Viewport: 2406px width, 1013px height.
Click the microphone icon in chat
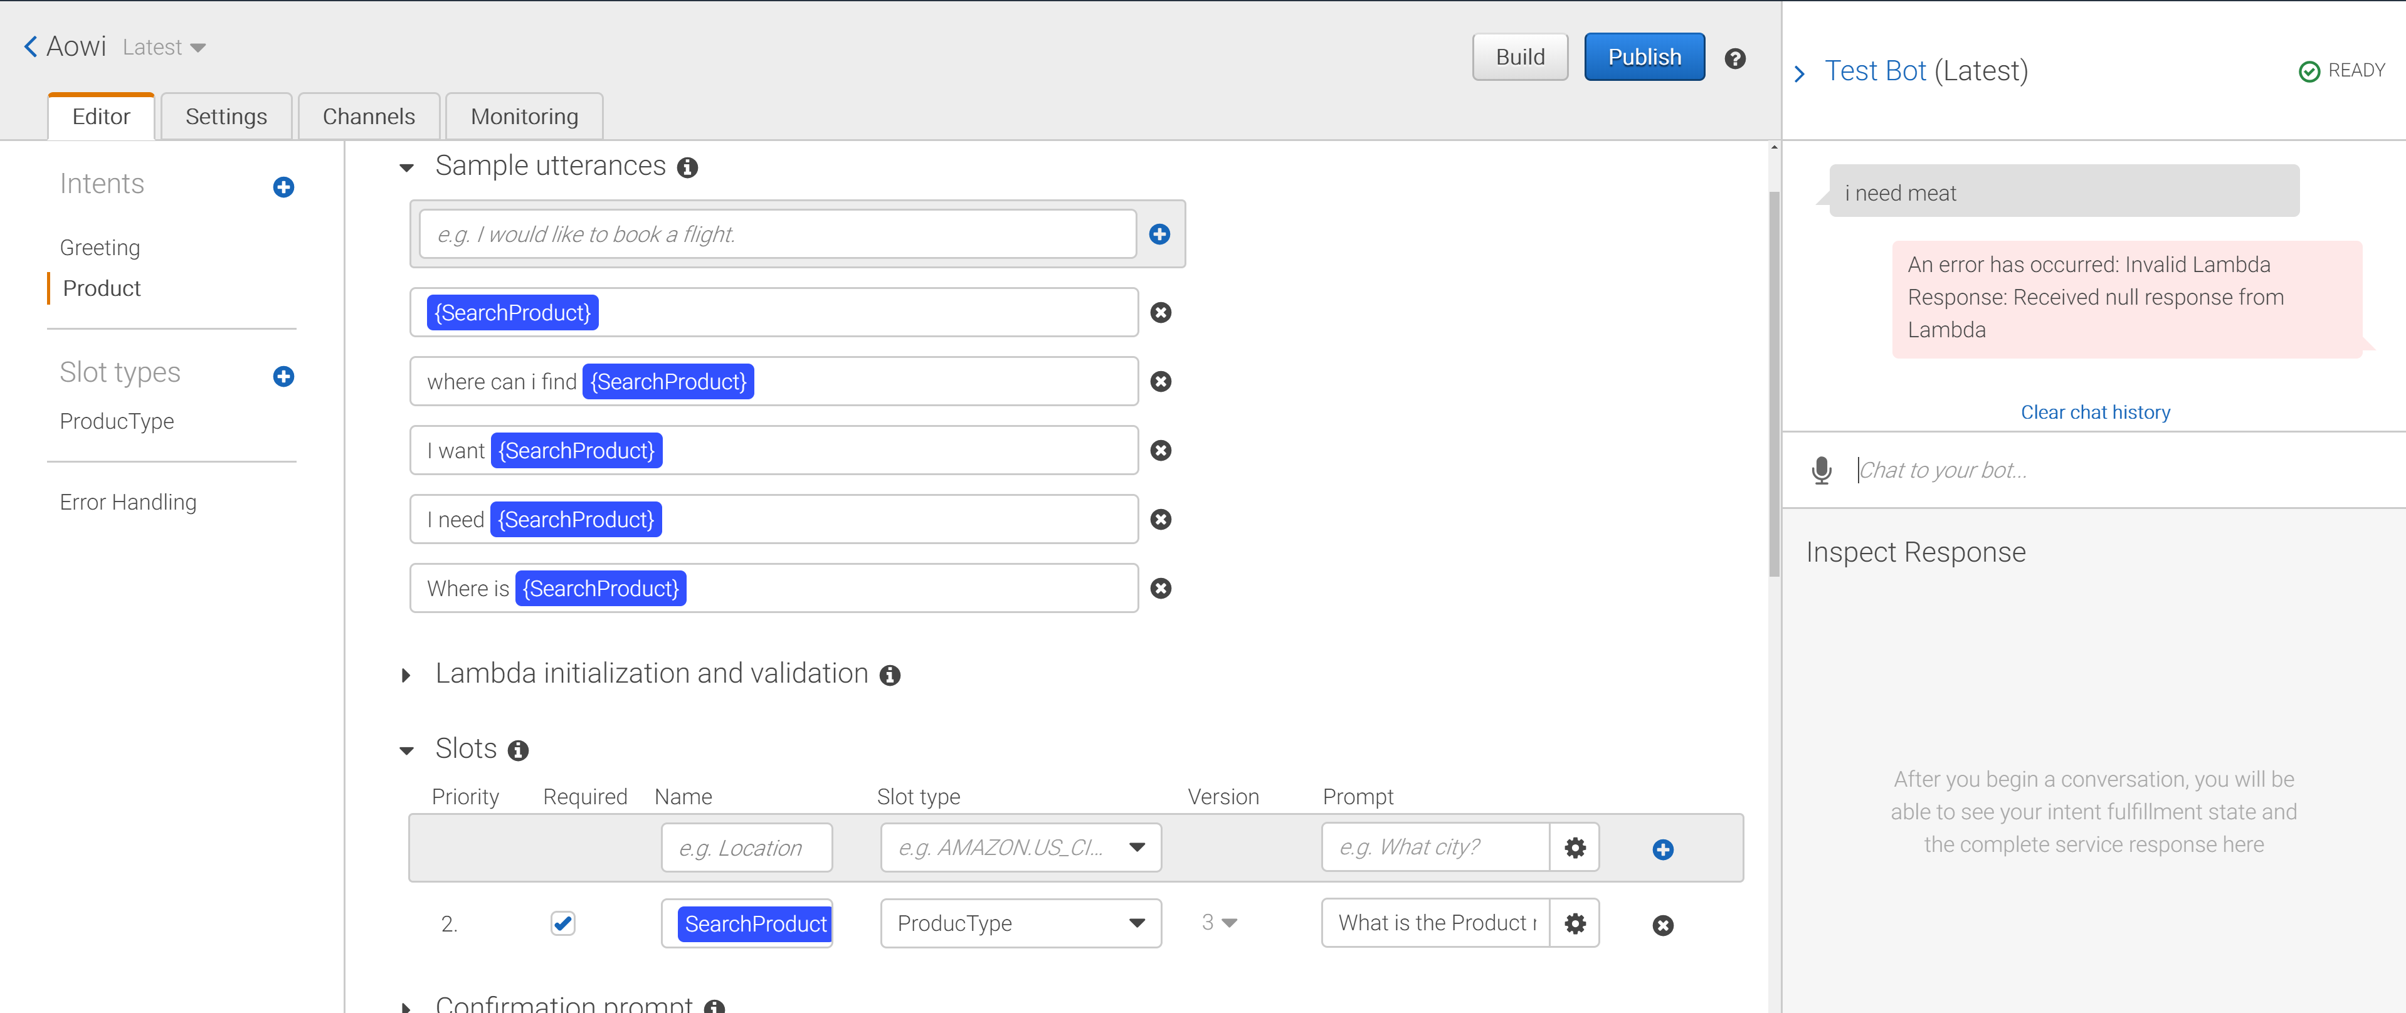click(1822, 471)
